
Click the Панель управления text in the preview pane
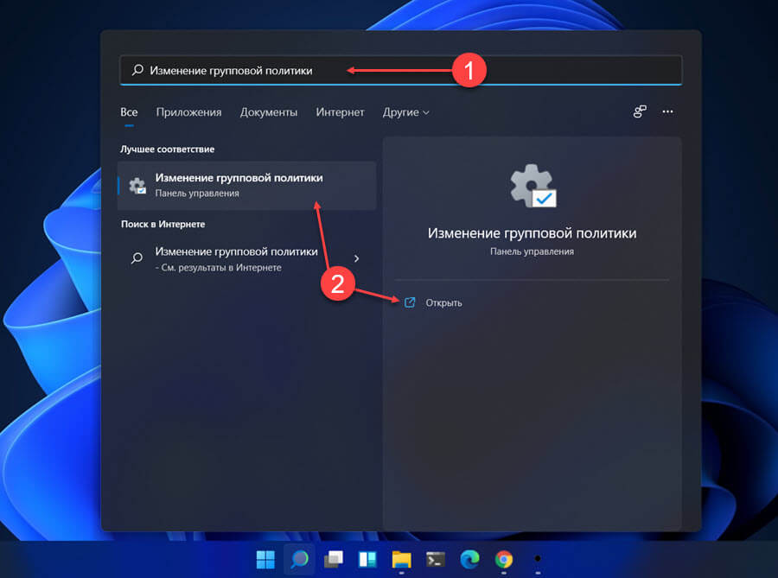532,251
